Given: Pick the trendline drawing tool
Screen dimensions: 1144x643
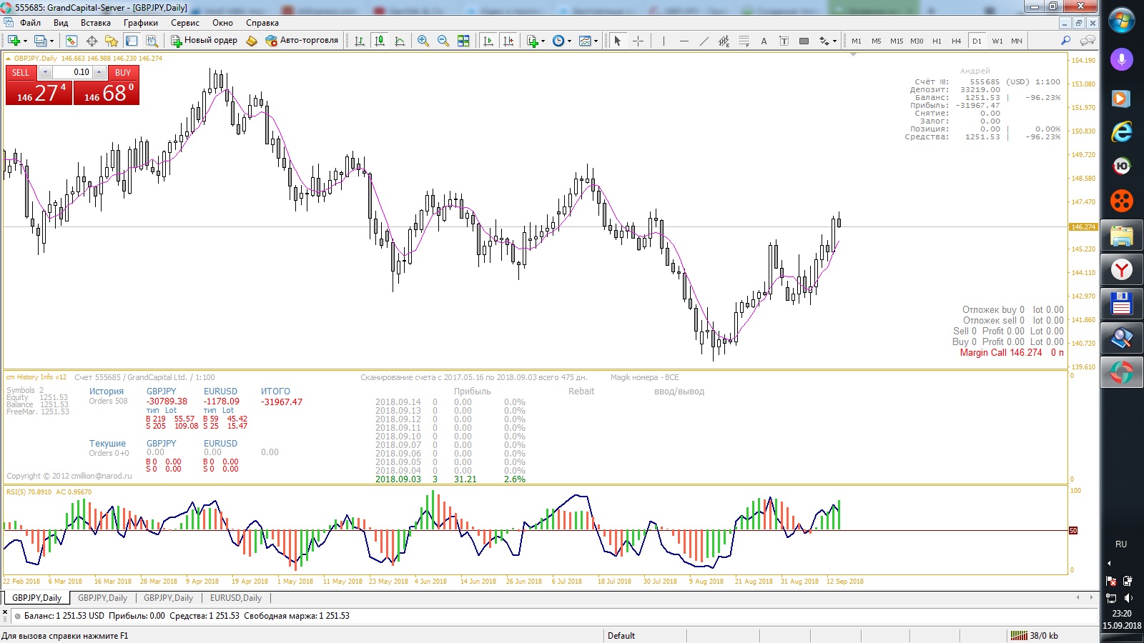Looking at the screenshot, I should pyautogui.click(x=704, y=41).
